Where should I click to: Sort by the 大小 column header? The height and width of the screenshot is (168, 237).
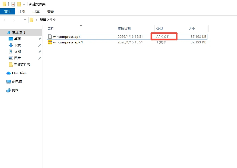[x=192, y=28]
